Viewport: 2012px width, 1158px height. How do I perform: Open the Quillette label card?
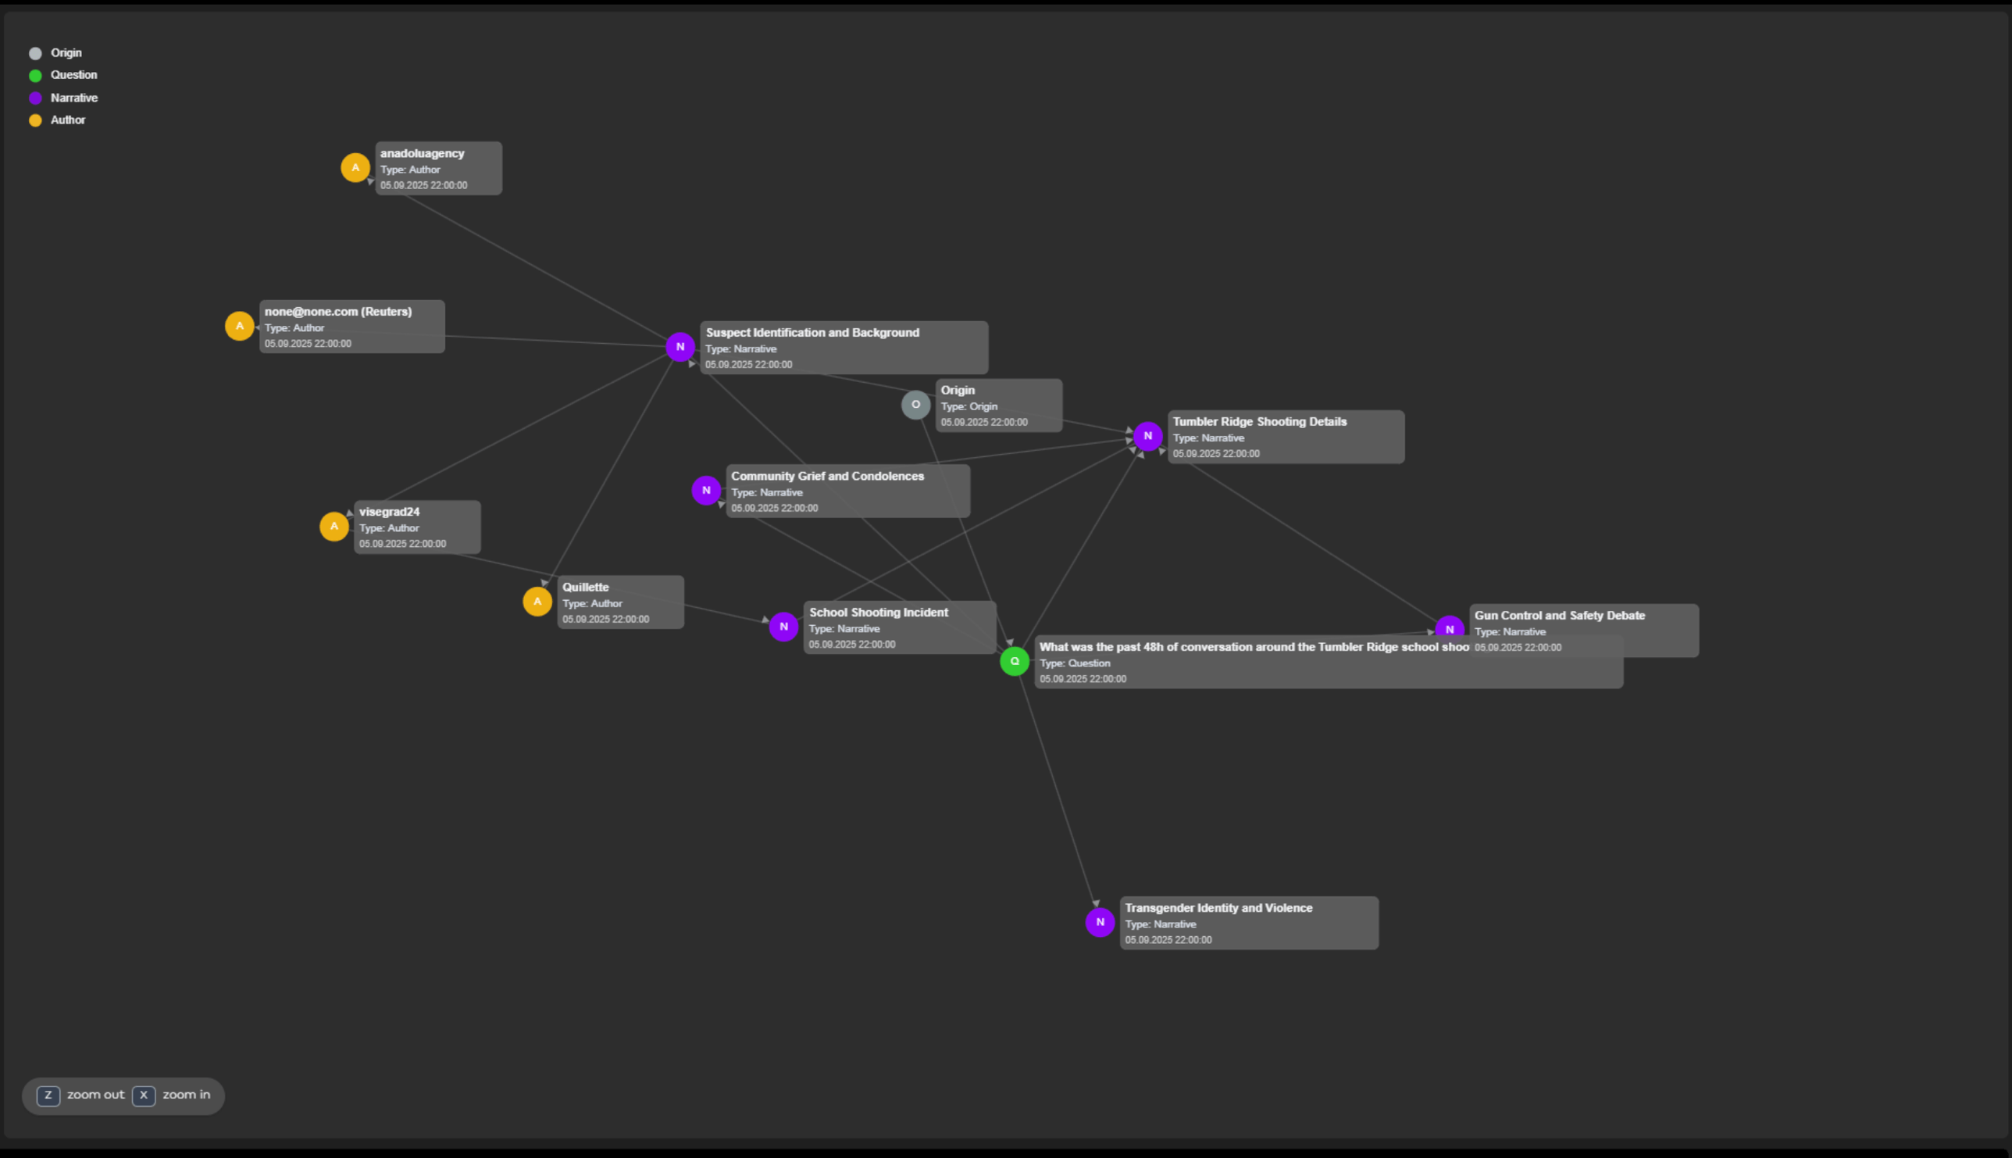pos(621,602)
